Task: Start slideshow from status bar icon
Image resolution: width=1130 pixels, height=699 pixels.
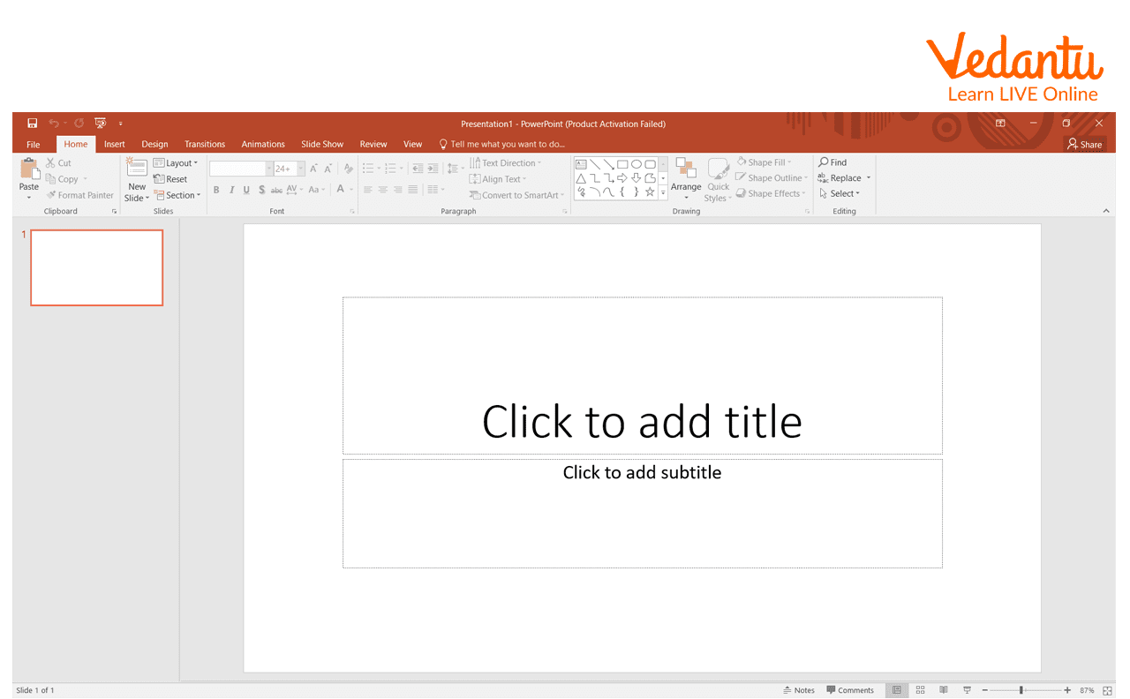Action: tap(967, 690)
